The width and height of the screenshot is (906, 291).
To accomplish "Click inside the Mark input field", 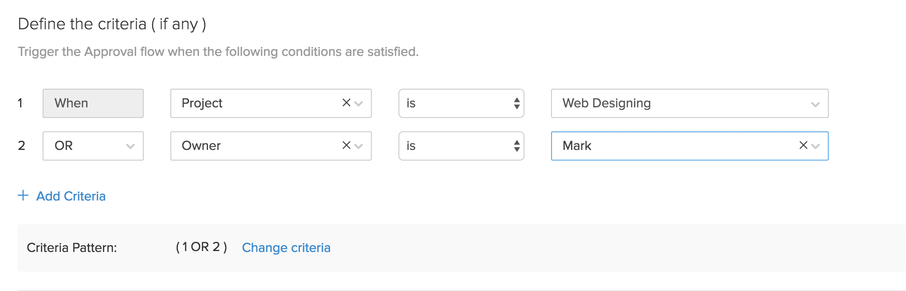I will point(643,146).
